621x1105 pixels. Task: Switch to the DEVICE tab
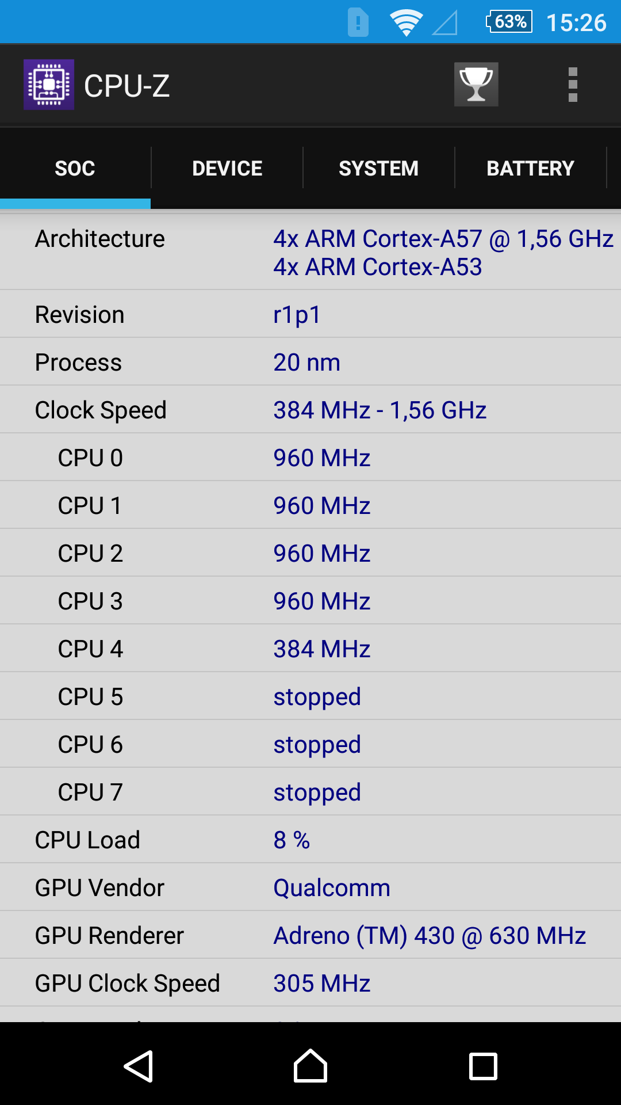tap(227, 168)
